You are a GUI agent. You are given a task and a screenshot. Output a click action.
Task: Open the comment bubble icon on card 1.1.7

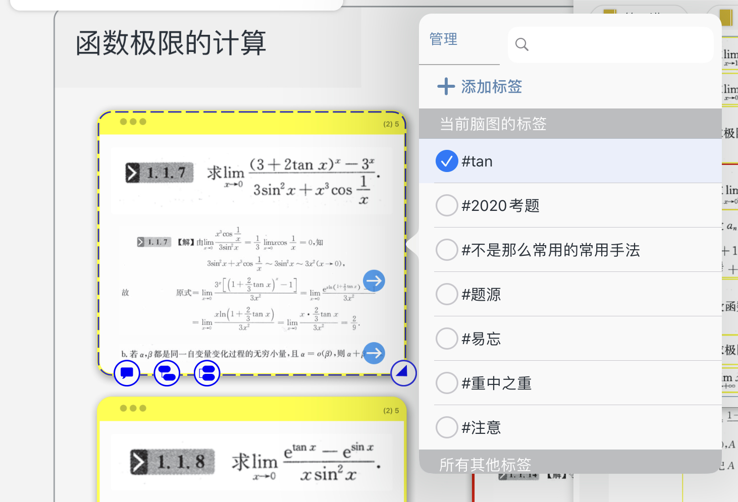tap(127, 373)
